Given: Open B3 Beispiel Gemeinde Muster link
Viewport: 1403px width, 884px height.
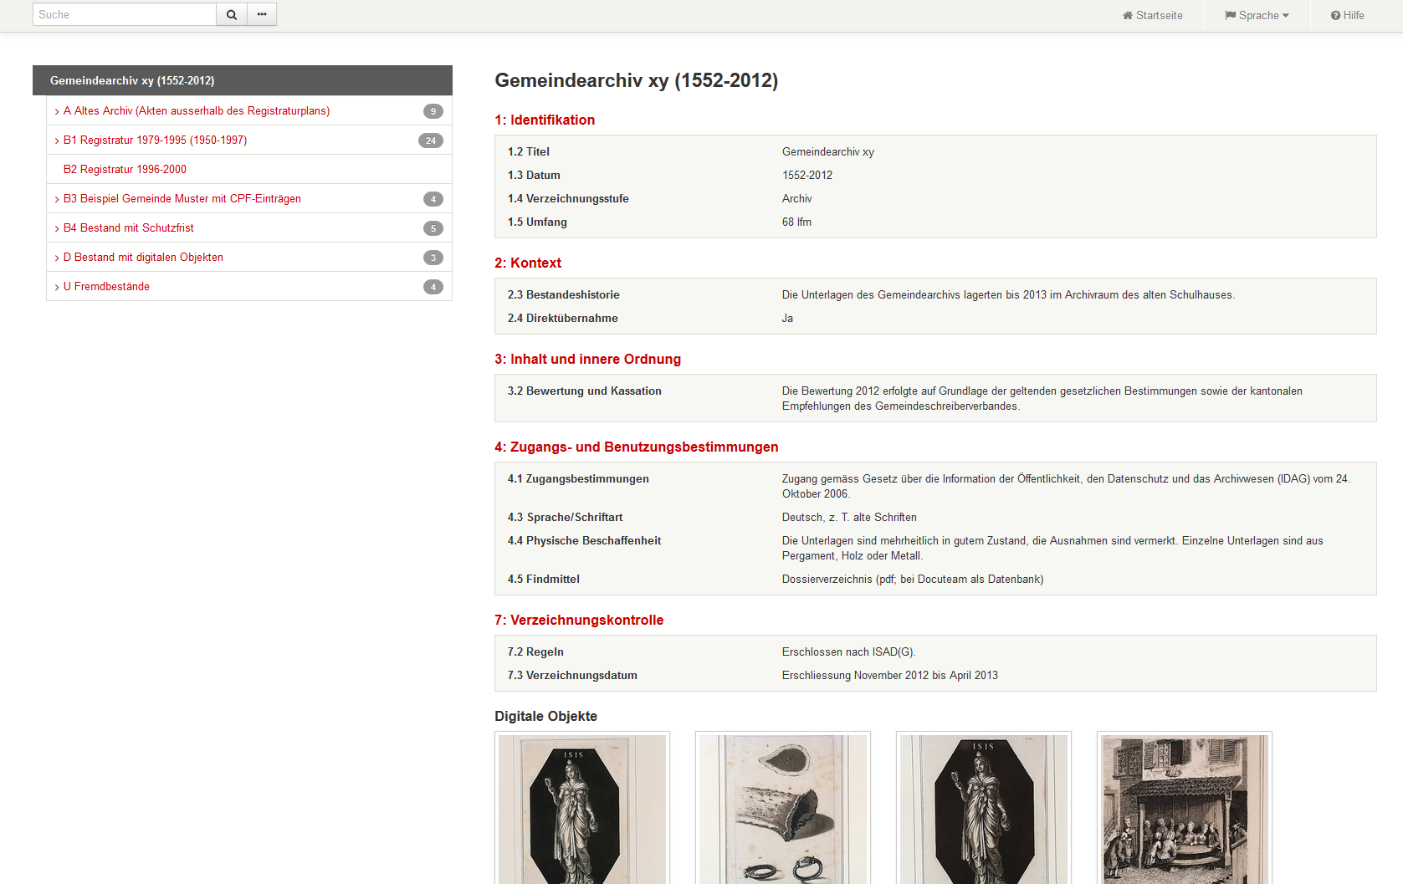Looking at the screenshot, I should pos(182,199).
